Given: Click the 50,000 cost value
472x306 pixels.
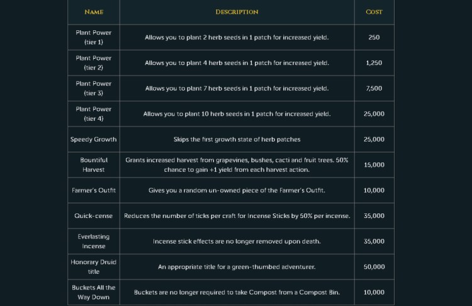Looking at the screenshot, I should pos(374,267).
